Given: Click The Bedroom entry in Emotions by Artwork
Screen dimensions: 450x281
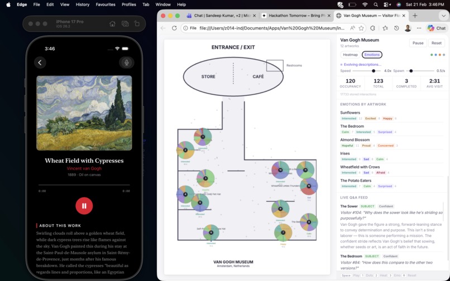Looking at the screenshot, I should pos(392,129).
